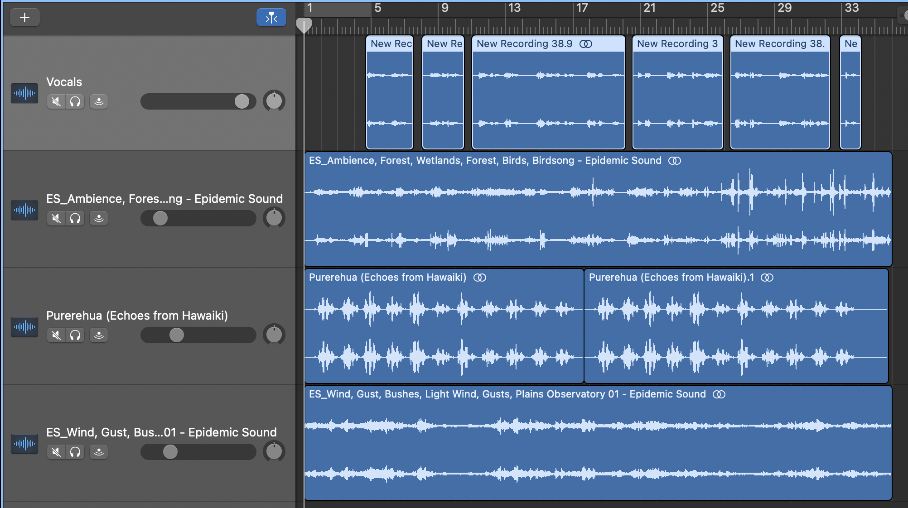
Task: Select the Purerehua track name label
Action: tap(137, 316)
